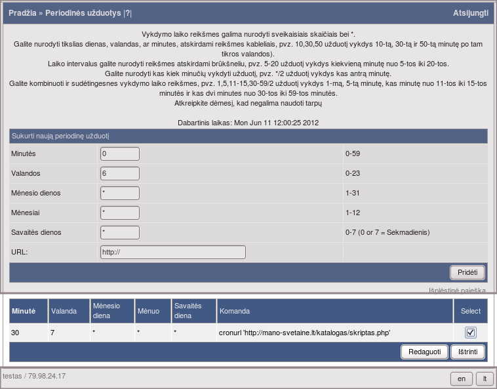Select the Mėnesio dienos input field
Viewport: 497px width, 389px height.
(x=120, y=193)
